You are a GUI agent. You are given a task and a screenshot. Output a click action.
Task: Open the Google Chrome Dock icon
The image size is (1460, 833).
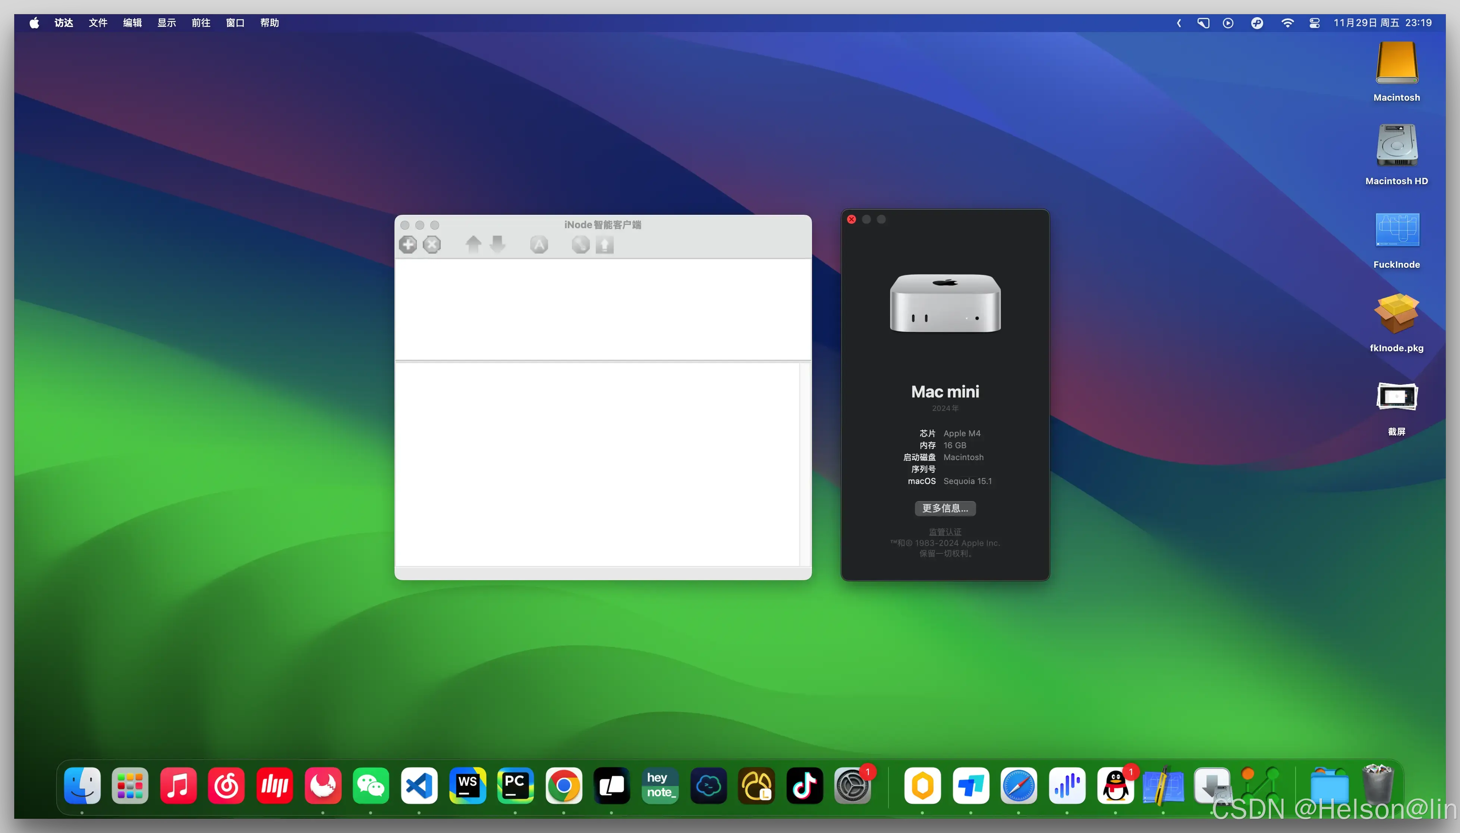(x=563, y=786)
